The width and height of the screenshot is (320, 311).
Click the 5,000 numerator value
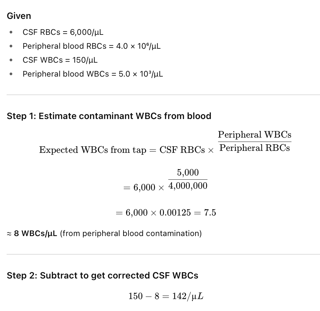click(x=188, y=172)
